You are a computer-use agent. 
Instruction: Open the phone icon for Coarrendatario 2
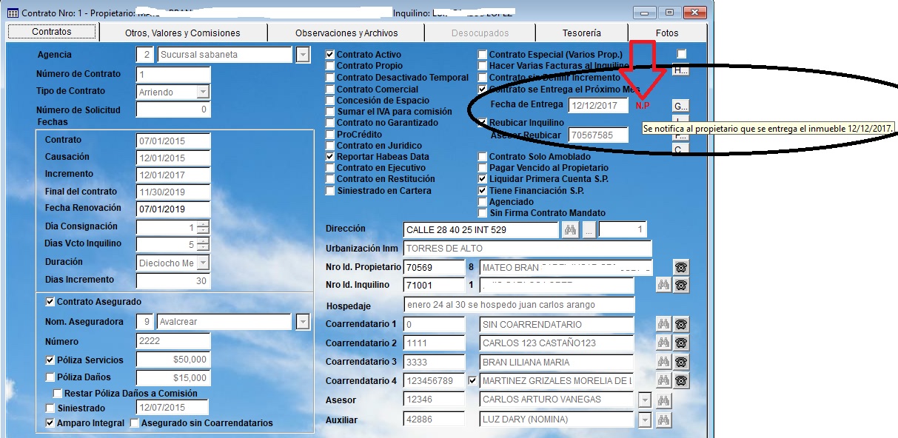pyautogui.click(x=681, y=343)
